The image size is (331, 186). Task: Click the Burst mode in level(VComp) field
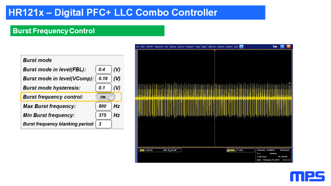tap(104, 79)
